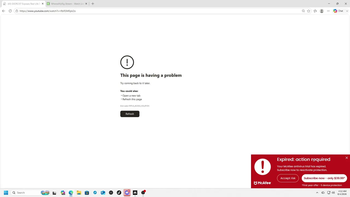The image size is (350, 197).
Task: Click the 'You could also:' text
Action: pyautogui.click(x=129, y=91)
